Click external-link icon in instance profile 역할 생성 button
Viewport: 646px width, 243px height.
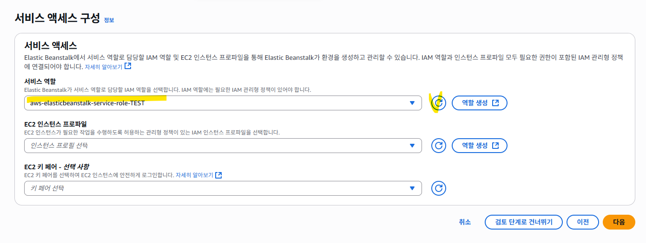(x=495, y=146)
